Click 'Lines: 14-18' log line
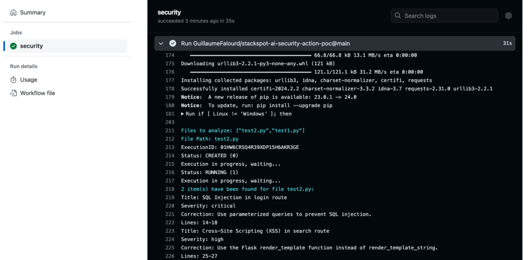This screenshot has height=260, width=530. (x=199, y=222)
